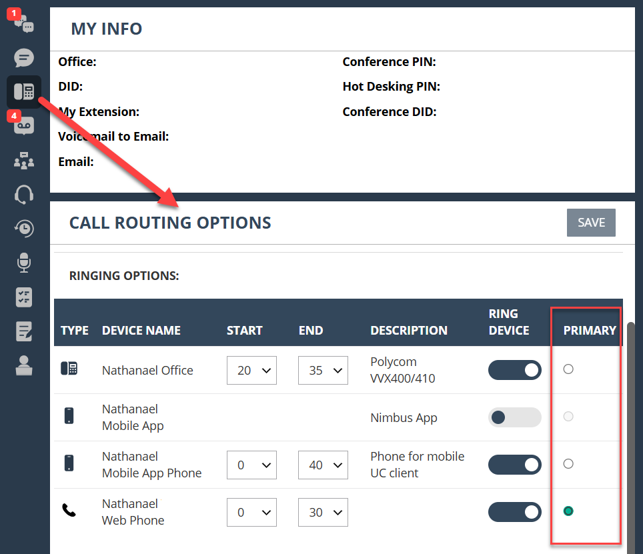This screenshot has width=643, height=554.
Task: Open the notes document icon in sidebar
Action: pyautogui.click(x=24, y=331)
